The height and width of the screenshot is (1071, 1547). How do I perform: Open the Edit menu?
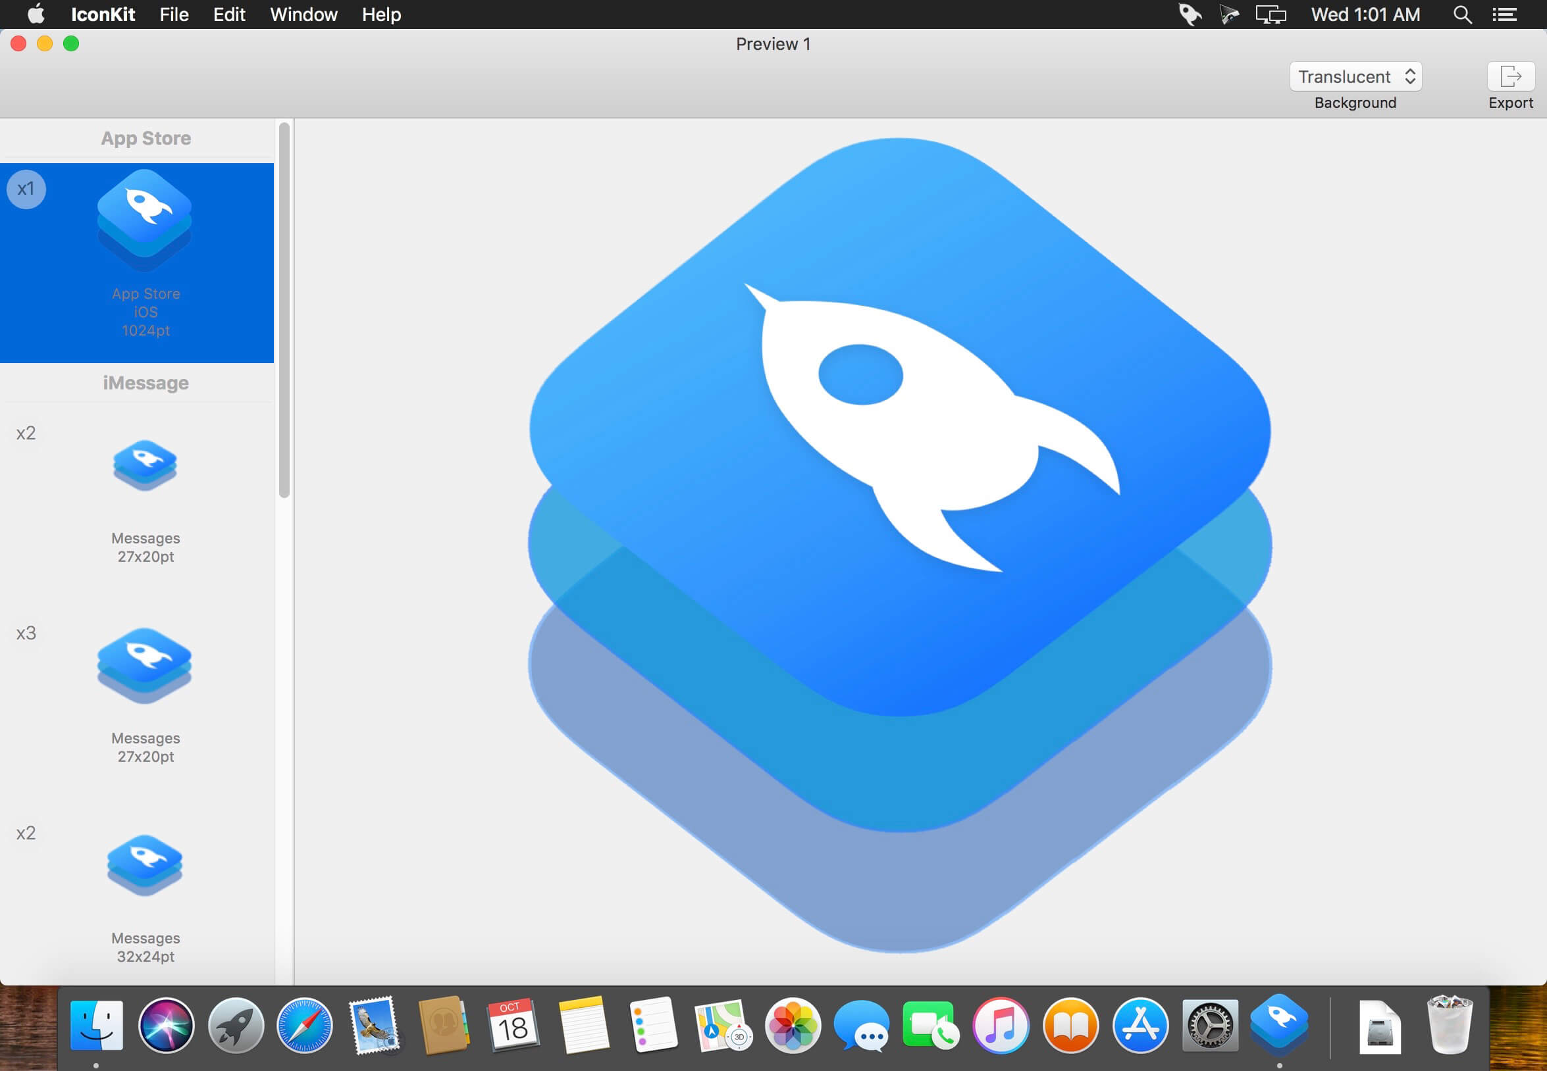click(229, 14)
